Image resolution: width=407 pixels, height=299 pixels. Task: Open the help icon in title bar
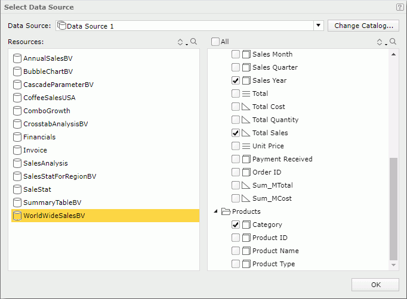[x=400, y=7]
